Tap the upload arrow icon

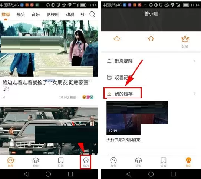click(x=151, y=39)
